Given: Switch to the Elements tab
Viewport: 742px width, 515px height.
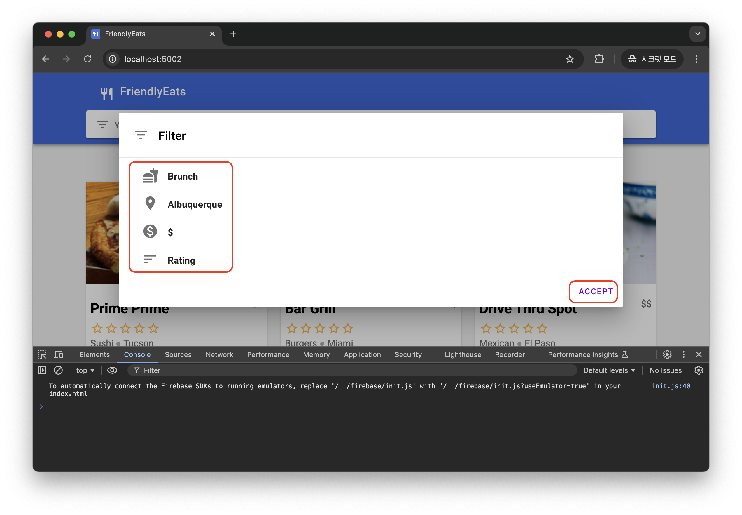Looking at the screenshot, I should tap(94, 354).
